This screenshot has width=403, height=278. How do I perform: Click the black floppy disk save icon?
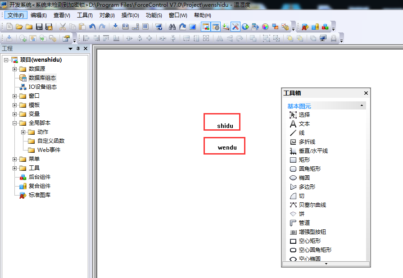(x=39, y=27)
